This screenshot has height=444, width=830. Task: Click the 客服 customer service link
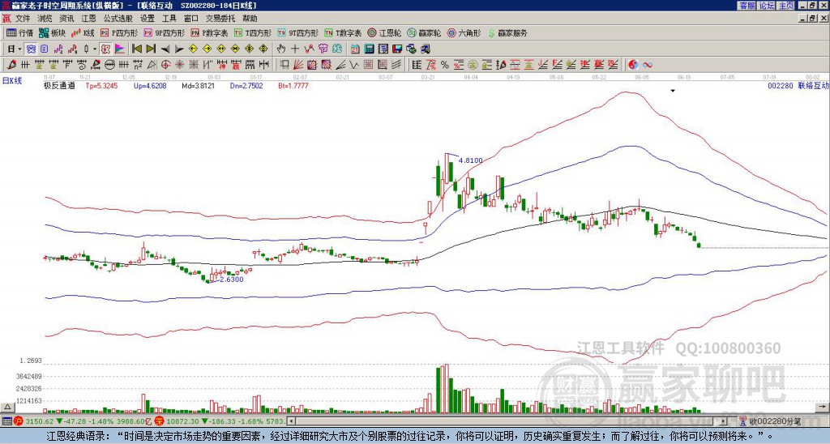click(747, 6)
